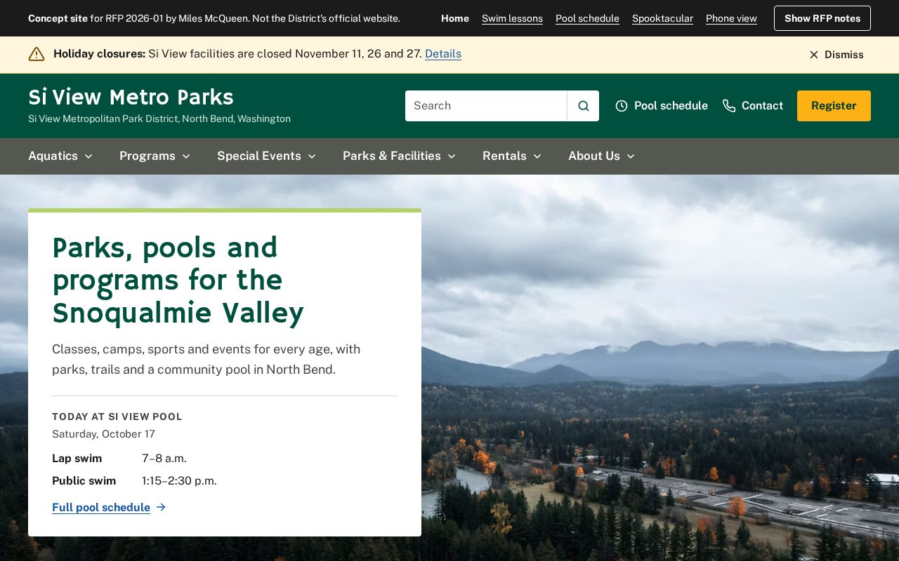This screenshot has height=561, width=899.
Task: Click the 'Lap swim' row label
Action: pos(77,459)
